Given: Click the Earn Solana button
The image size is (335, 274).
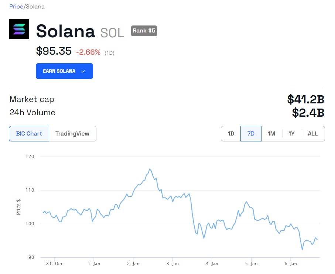Looking at the screenshot, I should 59,71.
